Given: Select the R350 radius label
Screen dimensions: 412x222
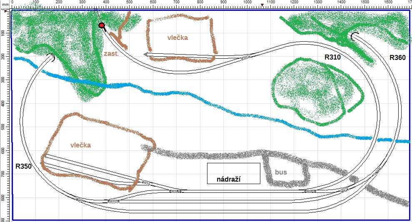Looking at the screenshot, I should click(x=23, y=166).
